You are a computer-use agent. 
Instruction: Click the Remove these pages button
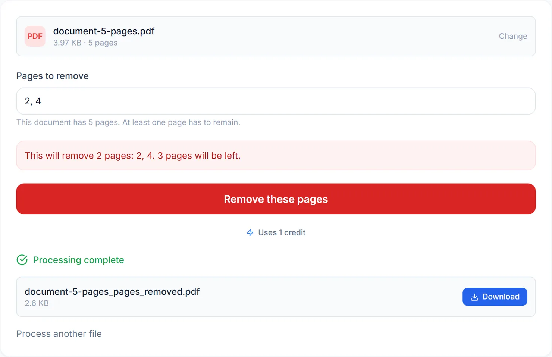(x=276, y=199)
